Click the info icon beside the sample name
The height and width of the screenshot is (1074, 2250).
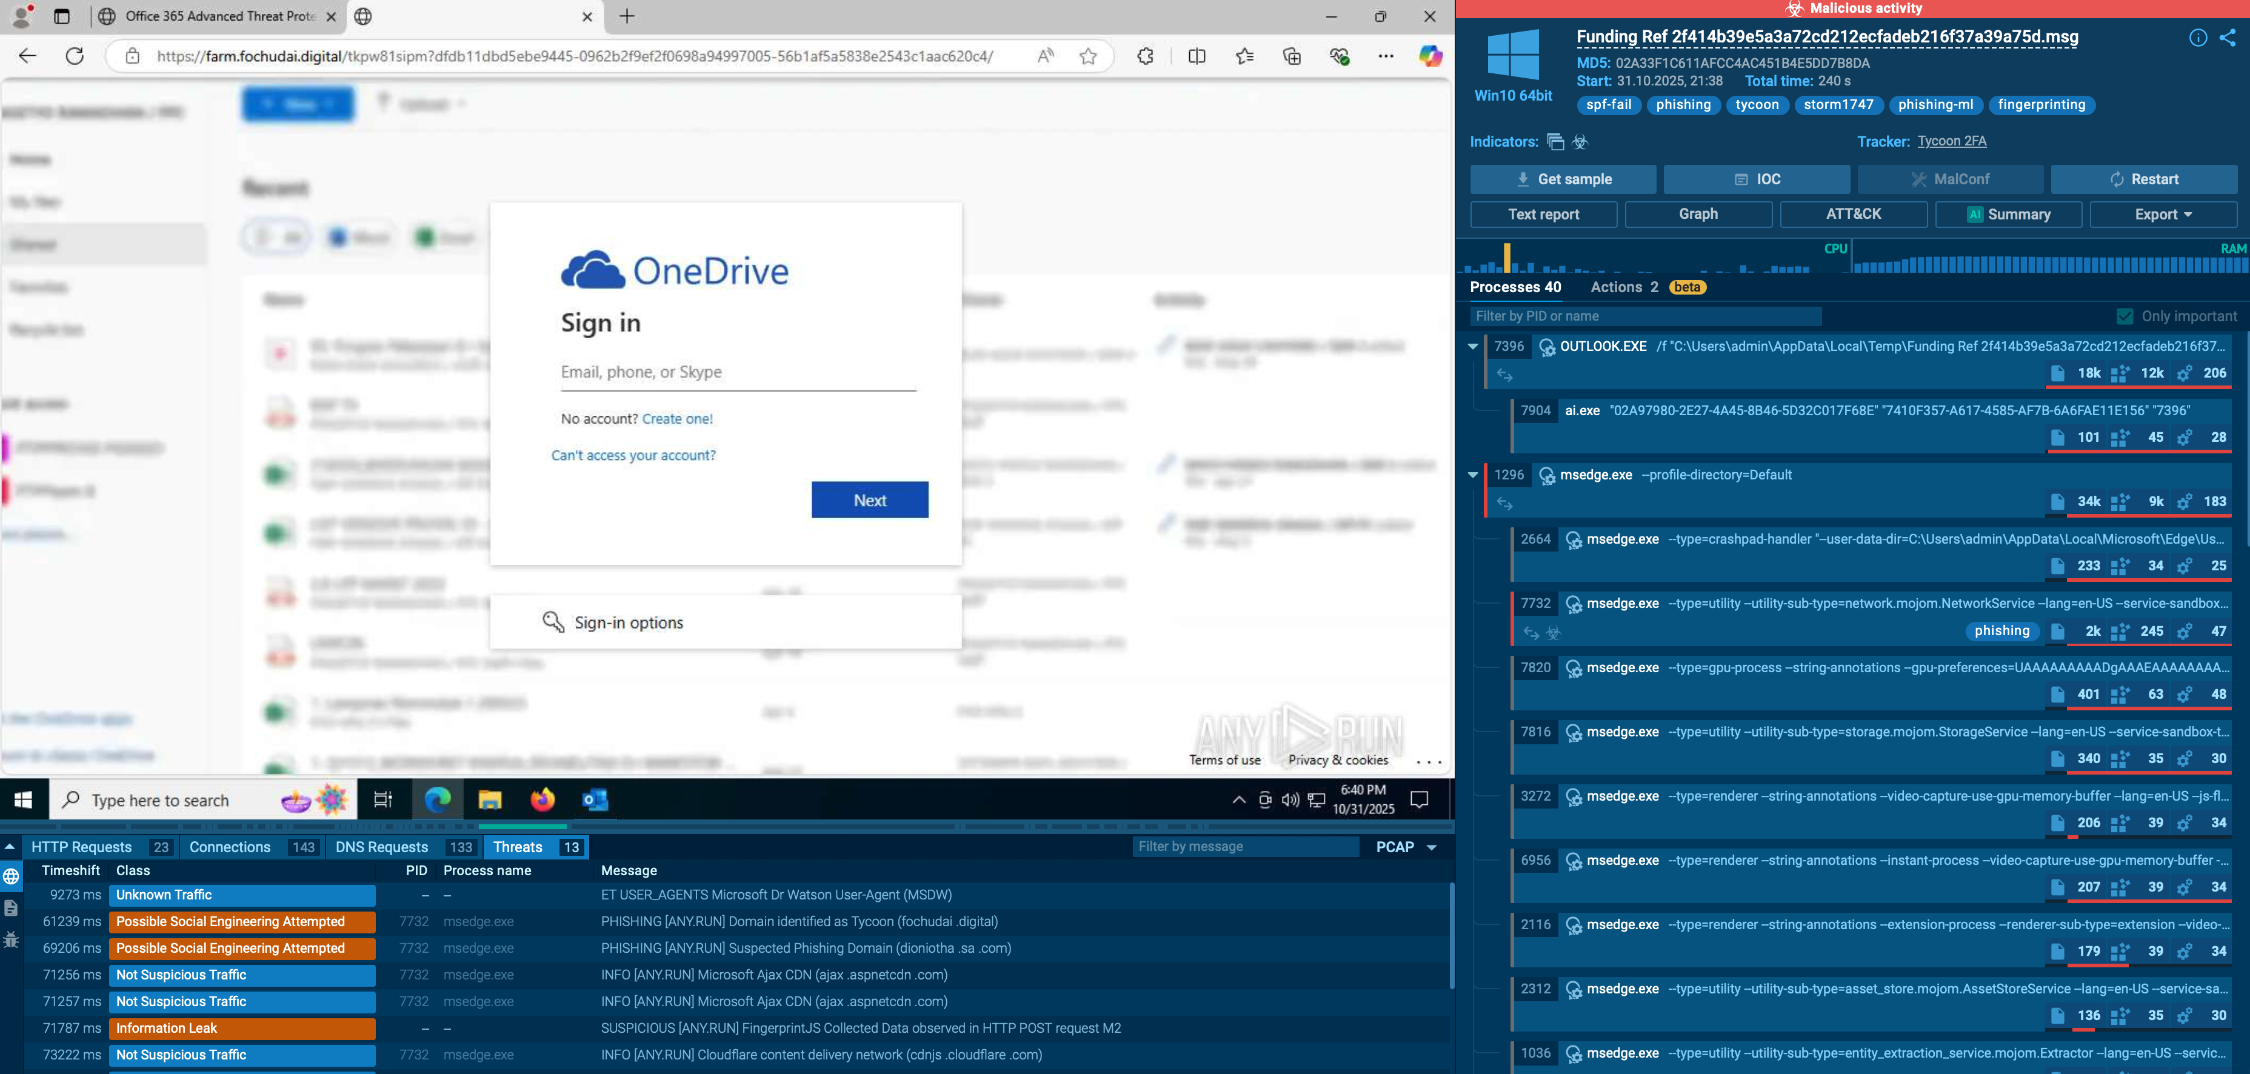2198,38
